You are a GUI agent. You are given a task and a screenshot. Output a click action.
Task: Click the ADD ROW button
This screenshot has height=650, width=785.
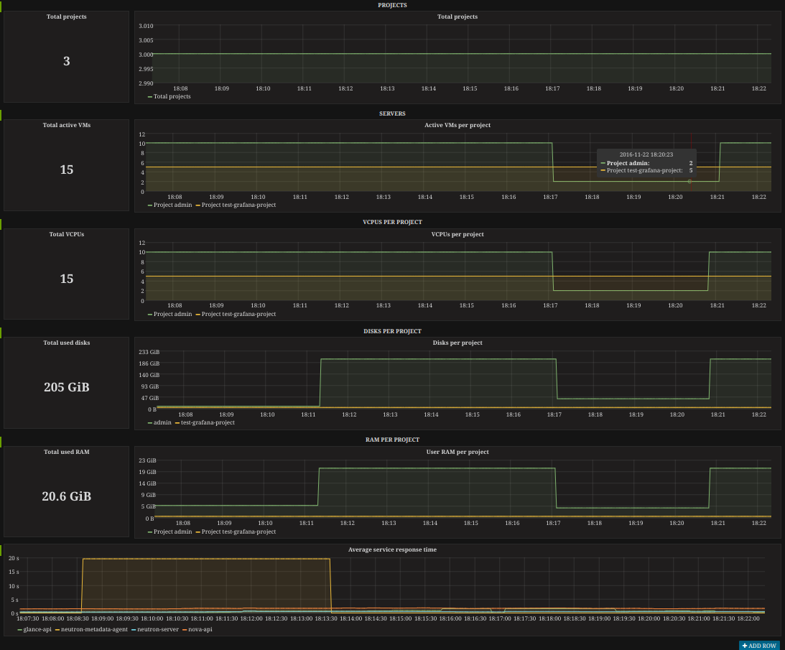coord(759,646)
